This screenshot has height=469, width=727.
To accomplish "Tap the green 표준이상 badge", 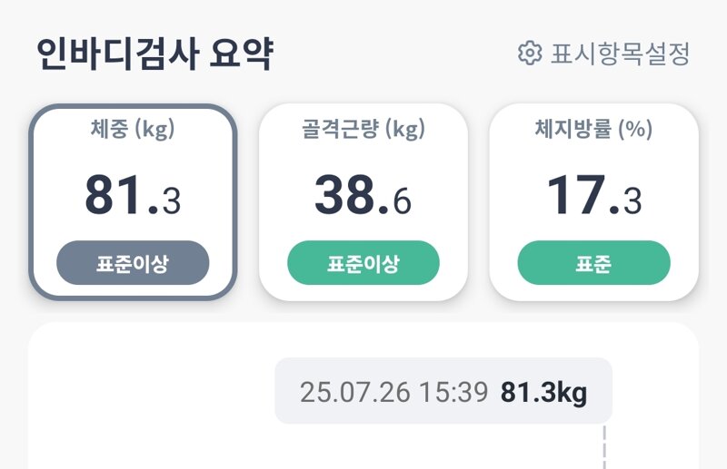I will (x=363, y=262).
